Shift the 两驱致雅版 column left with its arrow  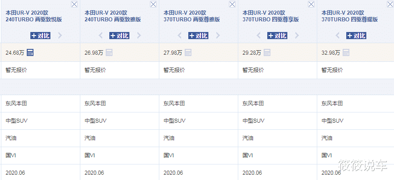tap(101, 35)
